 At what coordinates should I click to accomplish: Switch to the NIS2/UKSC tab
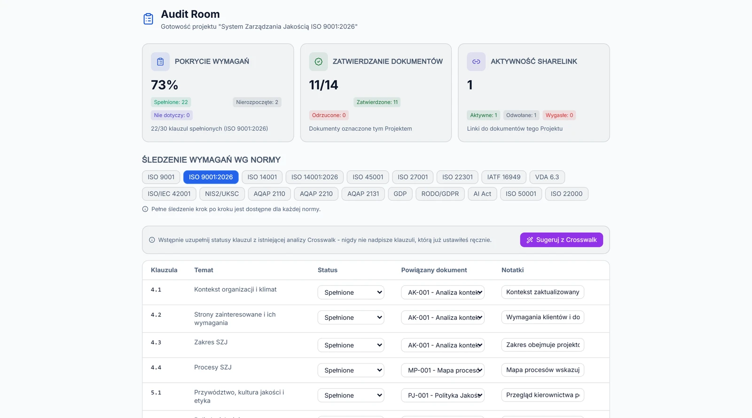(222, 194)
